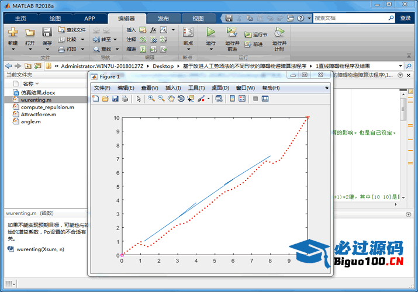
Task: Activate the Rotate 3D tool in Figure toolbar
Action: (181, 99)
